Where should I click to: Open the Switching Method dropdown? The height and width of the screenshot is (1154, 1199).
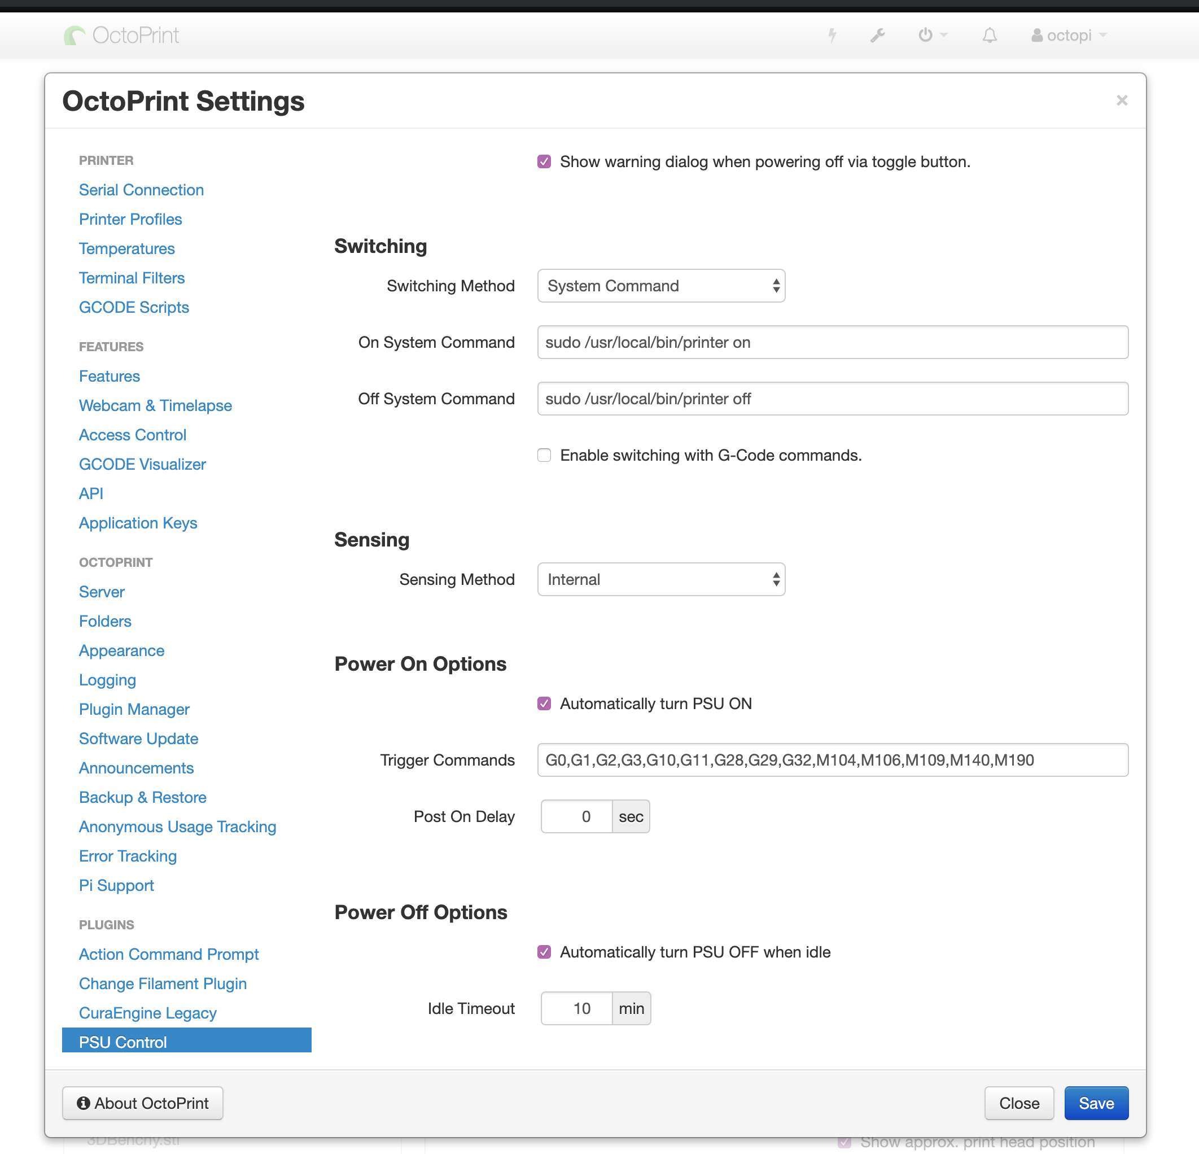point(661,286)
